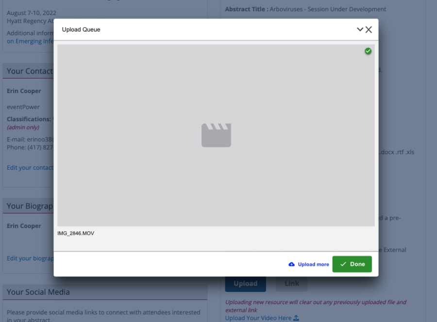Select the IMG_2846.MOV video thumbnail
This screenshot has width=437, height=322.
pyautogui.click(x=216, y=135)
